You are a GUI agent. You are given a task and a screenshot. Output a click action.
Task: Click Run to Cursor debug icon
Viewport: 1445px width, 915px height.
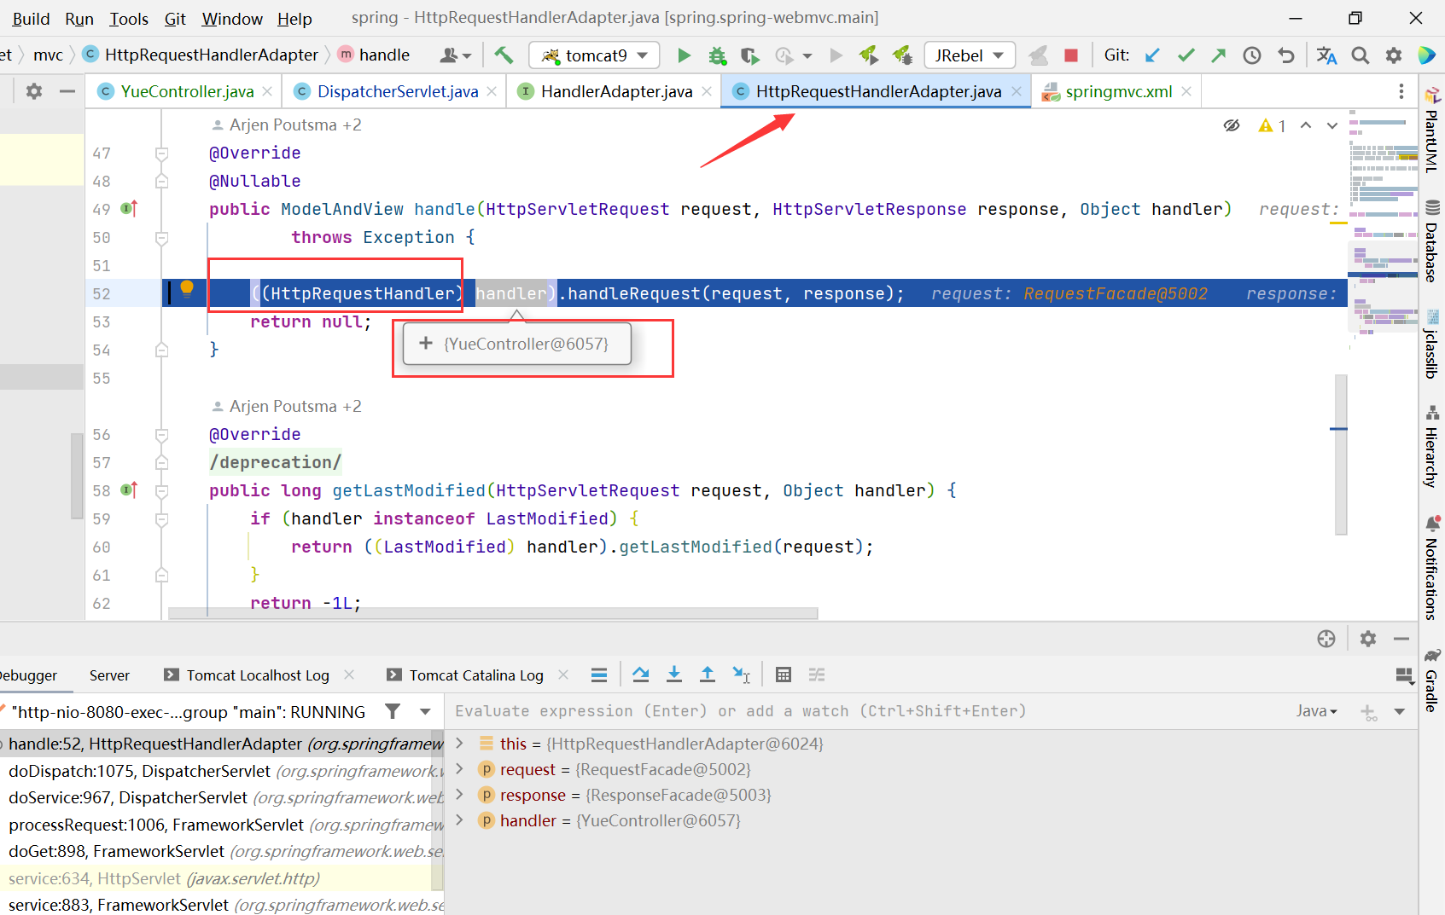pyautogui.click(x=741, y=675)
